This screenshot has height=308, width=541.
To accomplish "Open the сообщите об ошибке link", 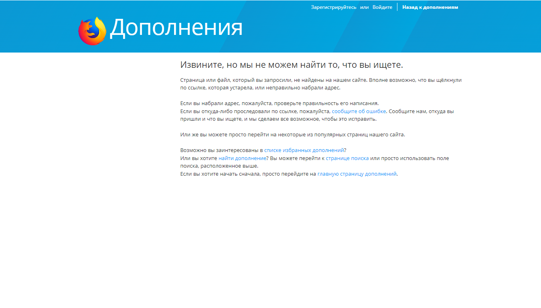I will (359, 111).
